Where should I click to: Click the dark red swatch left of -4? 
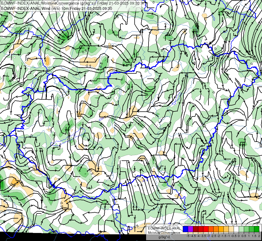(196, 229)
